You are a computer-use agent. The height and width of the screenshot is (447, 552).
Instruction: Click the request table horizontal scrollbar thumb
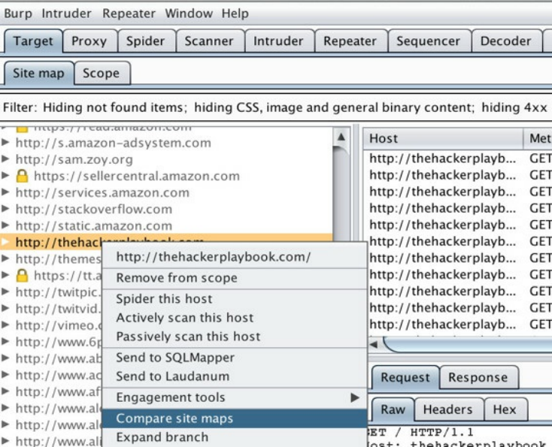click(x=468, y=345)
